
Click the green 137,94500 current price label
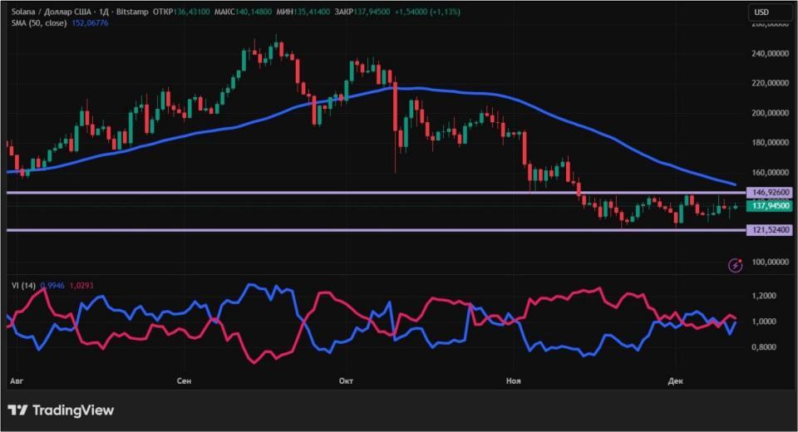pos(767,205)
